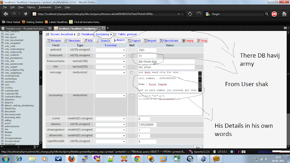Open the Export tab
The image size is (290, 163).
tap(135, 41)
